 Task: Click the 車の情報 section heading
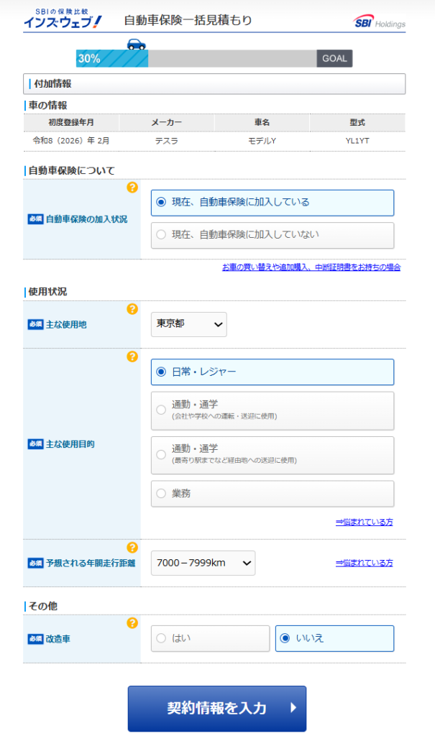(47, 106)
